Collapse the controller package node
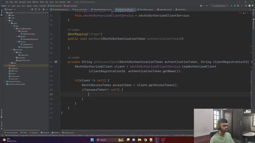Image resolution: width=255 pixels, height=143 pixels. [16, 31]
